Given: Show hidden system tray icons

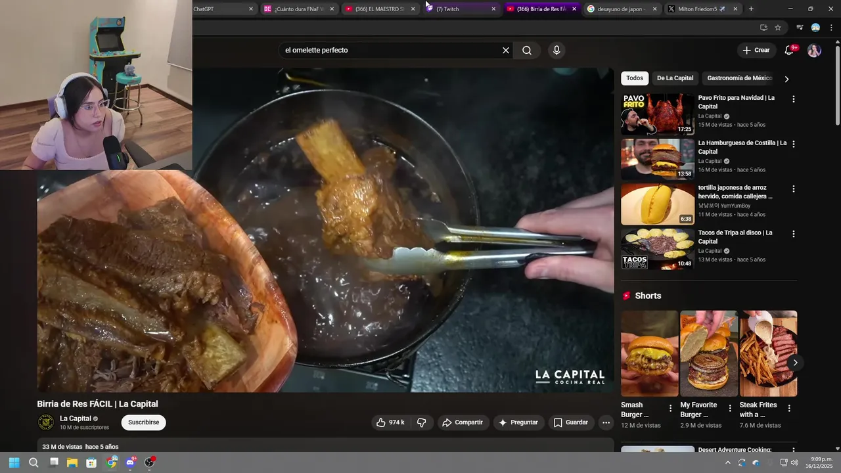Looking at the screenshot, I should click(727, 462).
